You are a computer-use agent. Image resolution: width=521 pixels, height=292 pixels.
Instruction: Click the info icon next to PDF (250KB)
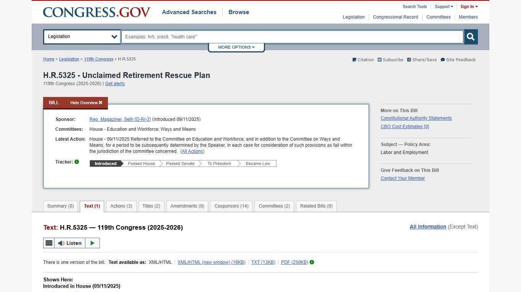[x=312, y=262]
